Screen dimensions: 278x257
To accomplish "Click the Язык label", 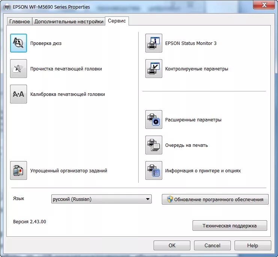I will (18, 198).
